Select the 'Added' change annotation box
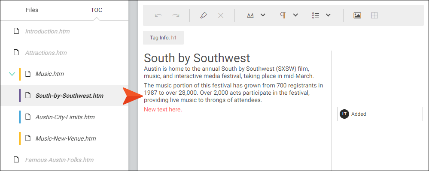 click(380, 114)
